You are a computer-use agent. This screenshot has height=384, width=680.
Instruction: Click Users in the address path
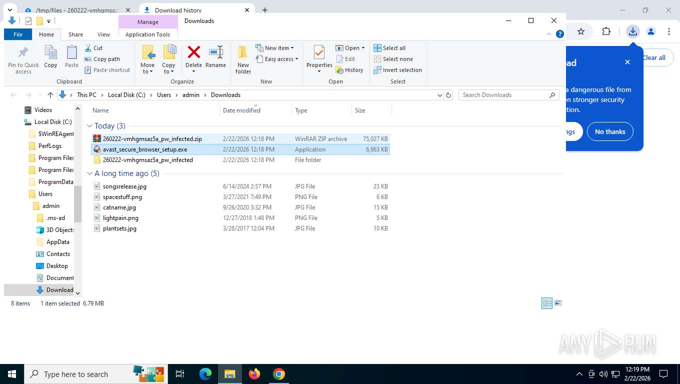164,95
